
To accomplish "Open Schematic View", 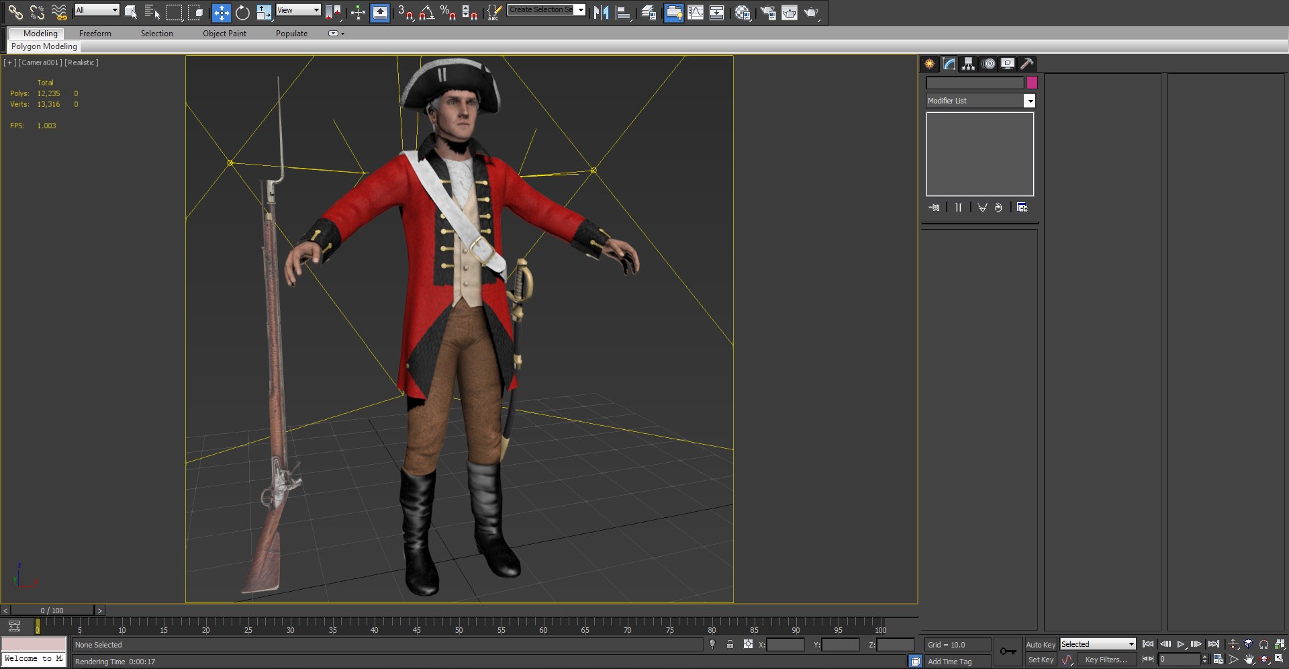I will point(717,11).
